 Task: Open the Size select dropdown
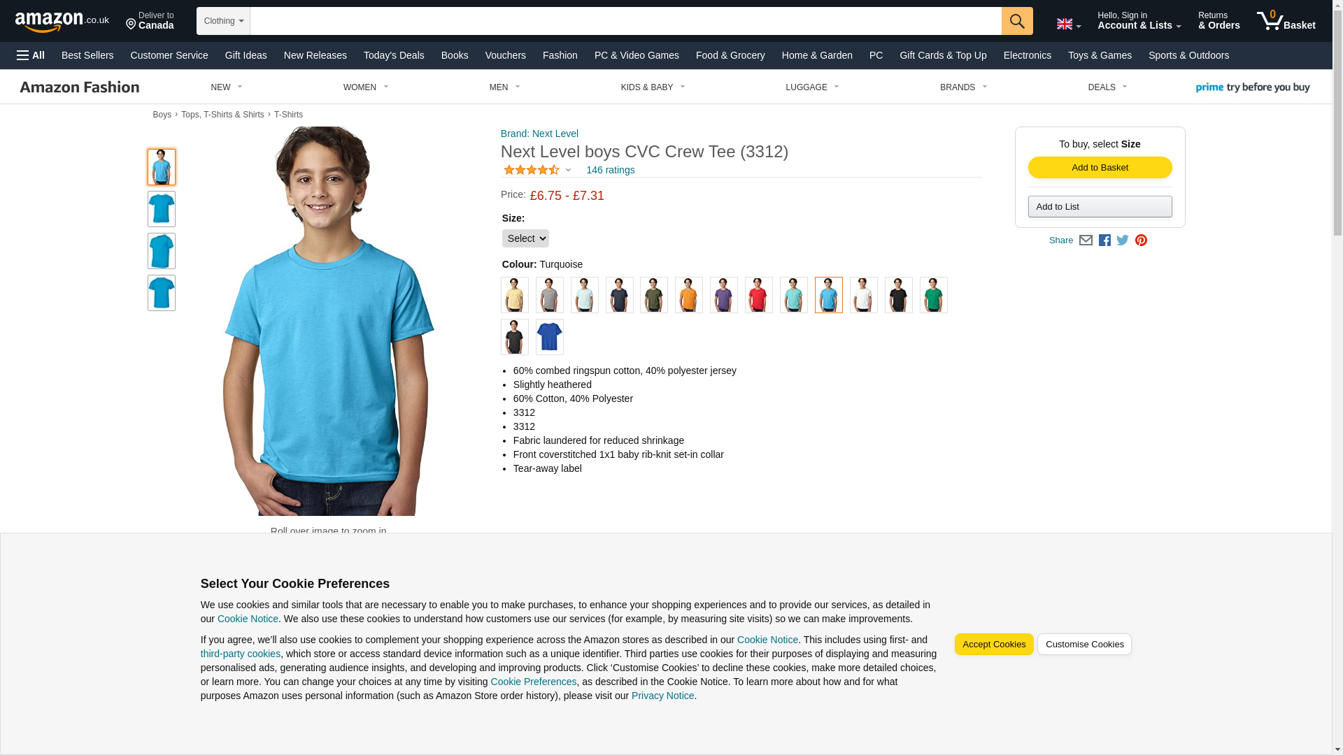pos(525,238)
